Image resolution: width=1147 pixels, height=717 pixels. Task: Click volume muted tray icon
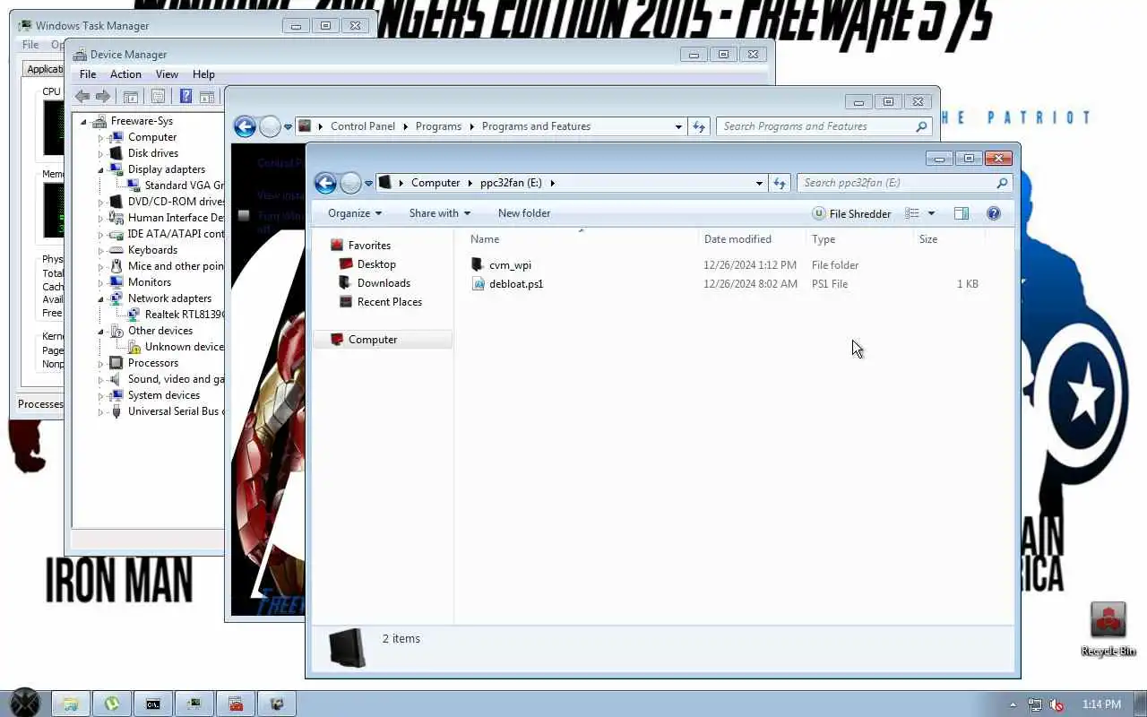click(1056, 704)
